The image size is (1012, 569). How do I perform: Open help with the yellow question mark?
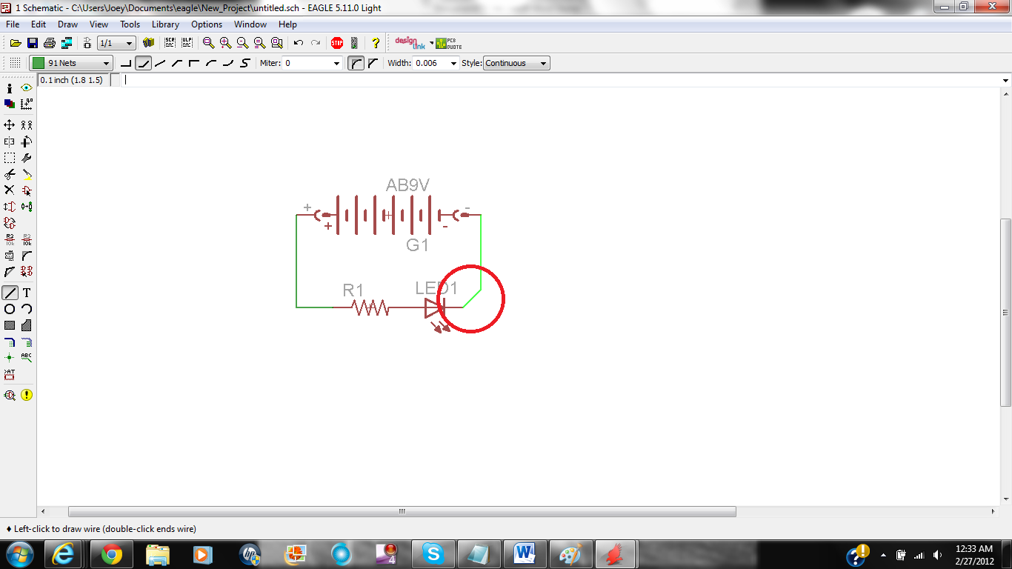pyautogui.click(x=376, y=43)
